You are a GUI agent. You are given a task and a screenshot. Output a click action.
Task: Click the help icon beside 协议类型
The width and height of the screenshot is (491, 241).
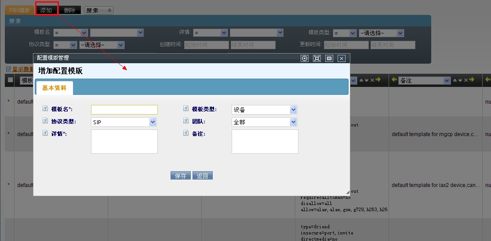point(45,121)
